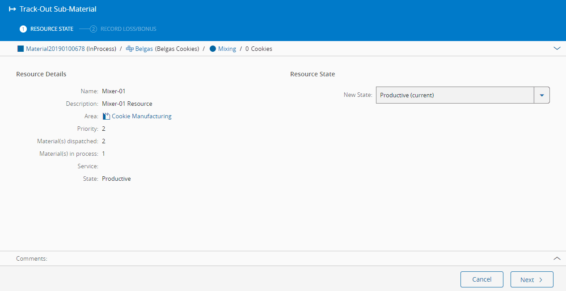Screen dimensions: 566x291
Task: Open the Material20190100678 link
Action: pyautogui.click(x=55, y=49)
